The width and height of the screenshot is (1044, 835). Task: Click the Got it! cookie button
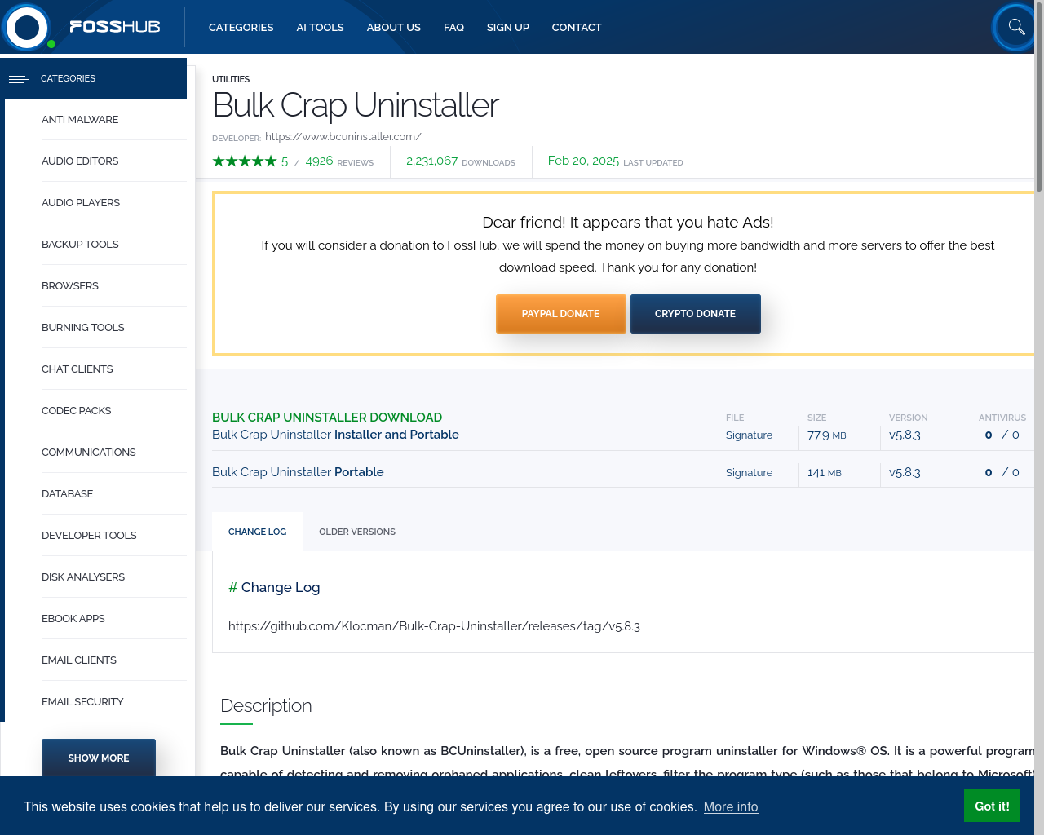(992, 806)
